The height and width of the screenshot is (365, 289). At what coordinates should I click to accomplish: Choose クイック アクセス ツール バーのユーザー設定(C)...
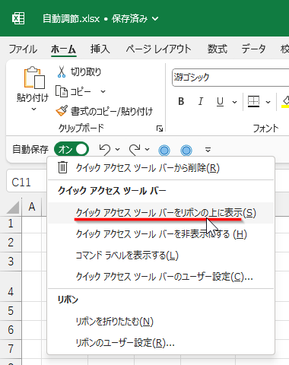(160, 277)
